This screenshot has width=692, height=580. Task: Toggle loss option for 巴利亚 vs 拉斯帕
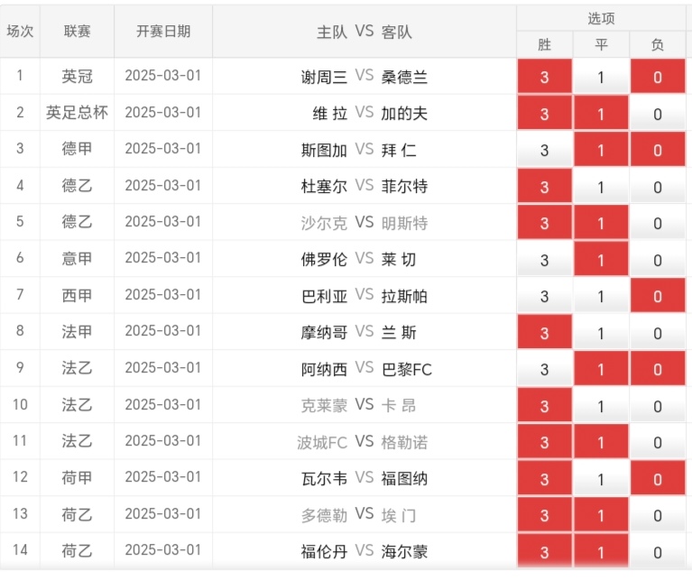coord(658,296)
